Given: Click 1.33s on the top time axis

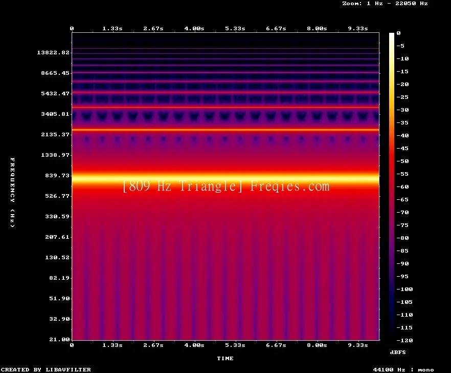Looking at the screenshot, I should tap(112, 29).
